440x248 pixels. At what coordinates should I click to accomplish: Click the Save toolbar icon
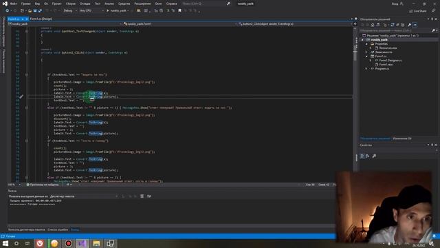(35, 11)
